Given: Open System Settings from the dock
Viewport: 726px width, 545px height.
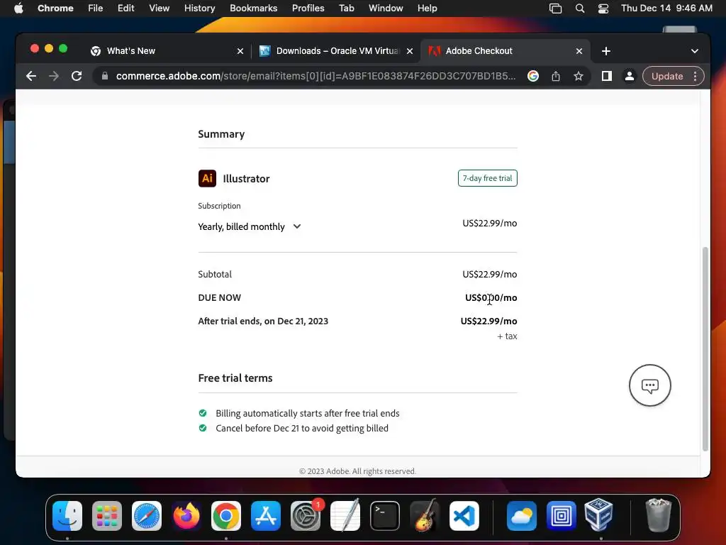Looking at the screenshot, I should pos(306,516).
